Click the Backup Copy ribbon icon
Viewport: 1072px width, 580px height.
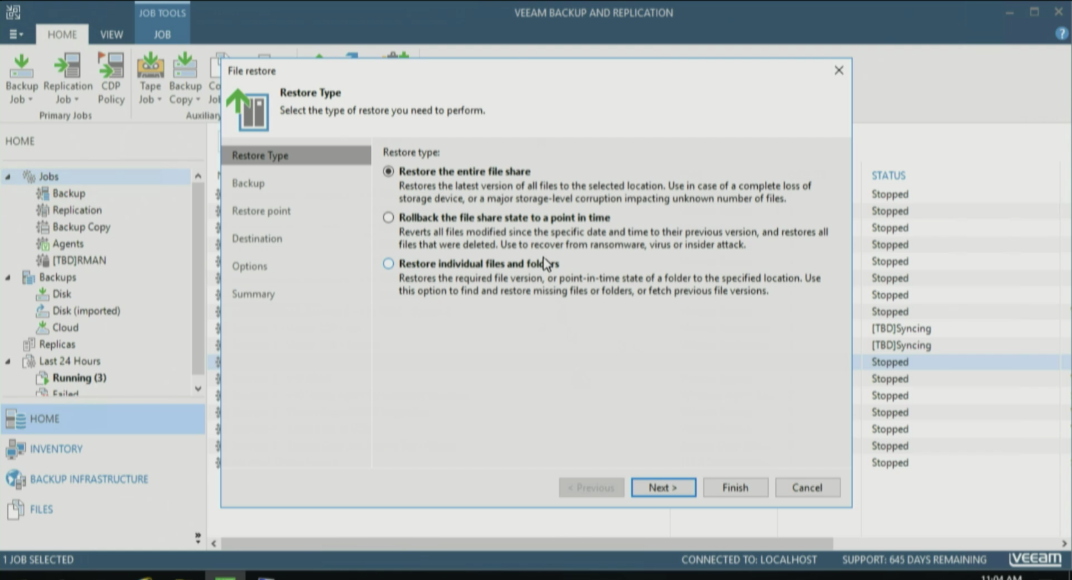[184, 67]
